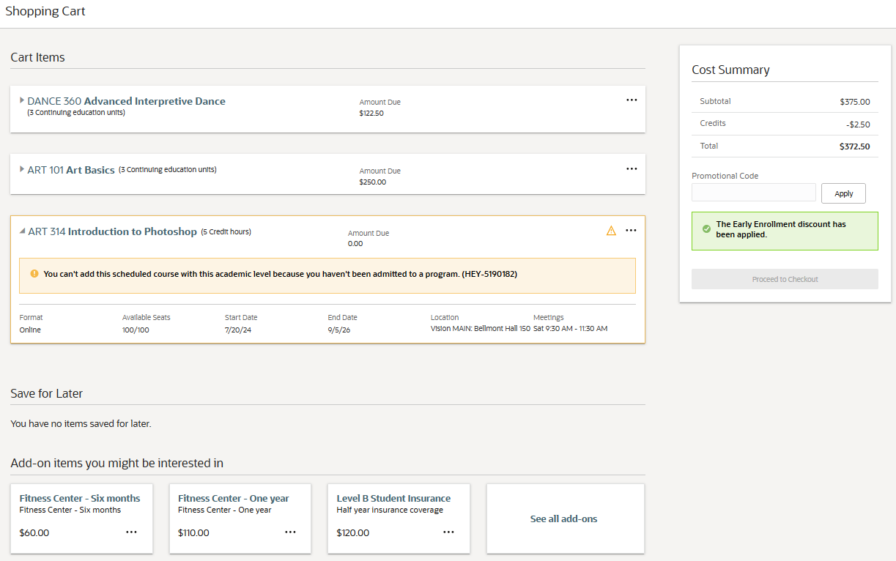The width and height of the screenshot is (896, 561).
Task: Open actions menu for DANCE 360 course
Action: [632, 100]
